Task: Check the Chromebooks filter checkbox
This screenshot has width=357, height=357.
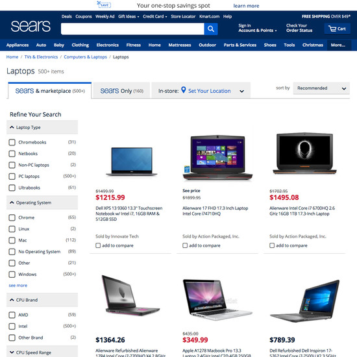Action: click(12, 142)
